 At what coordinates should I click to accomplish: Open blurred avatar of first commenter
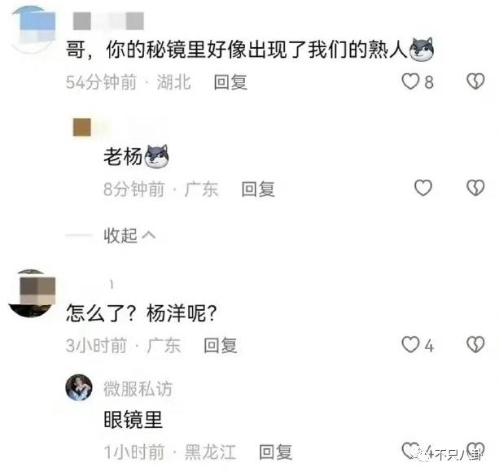(32, 29)
